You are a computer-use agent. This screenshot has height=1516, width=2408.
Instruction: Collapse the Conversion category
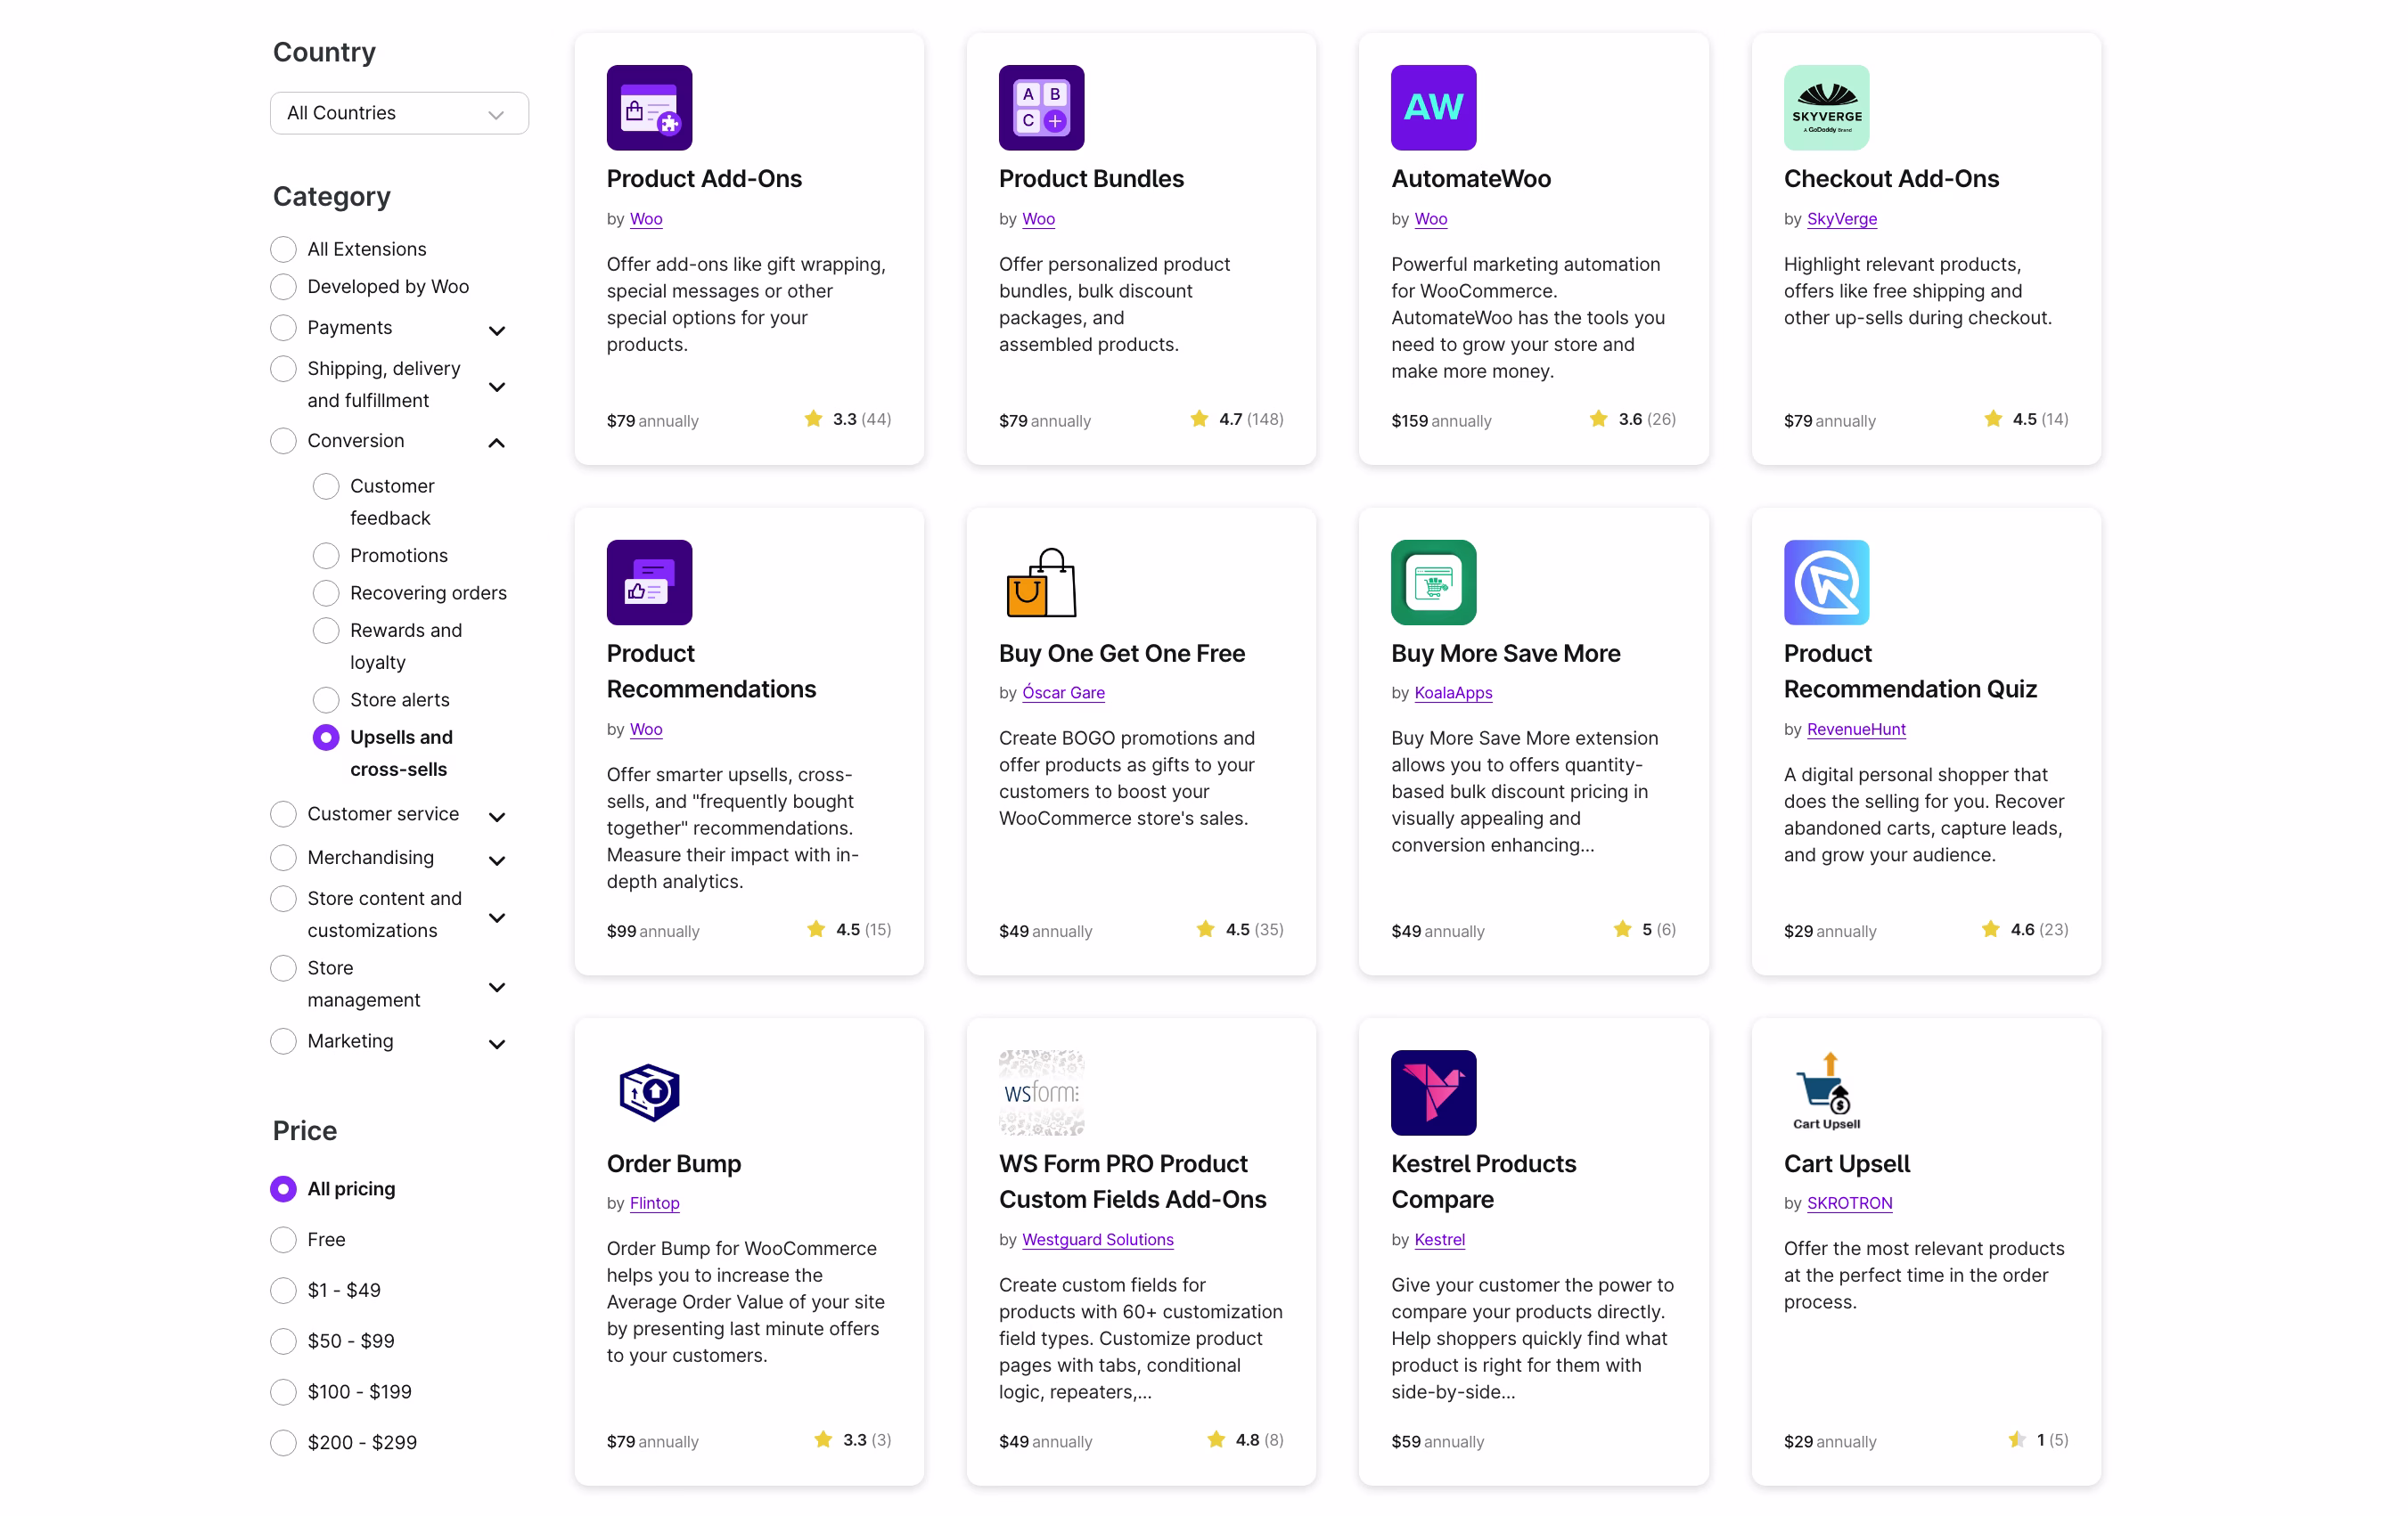(496, 442)
